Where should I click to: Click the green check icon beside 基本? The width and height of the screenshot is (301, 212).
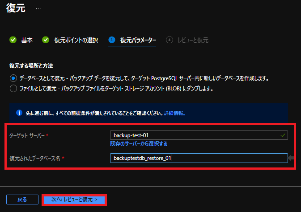[x=13, y=40]
